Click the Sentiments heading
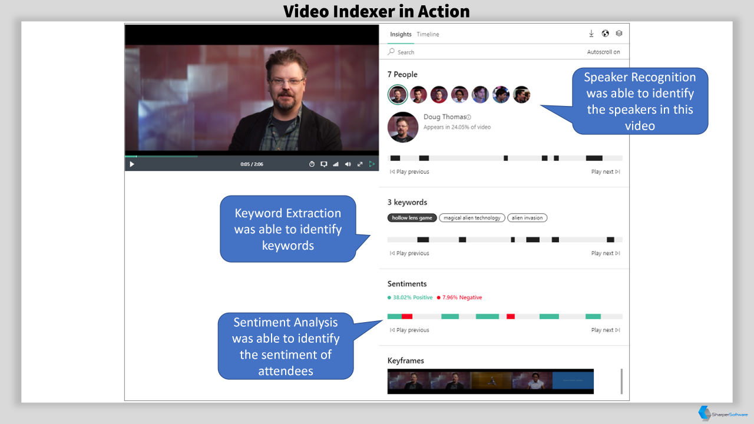The height and width of the screenshot is (424, 754). pos(407,284)
